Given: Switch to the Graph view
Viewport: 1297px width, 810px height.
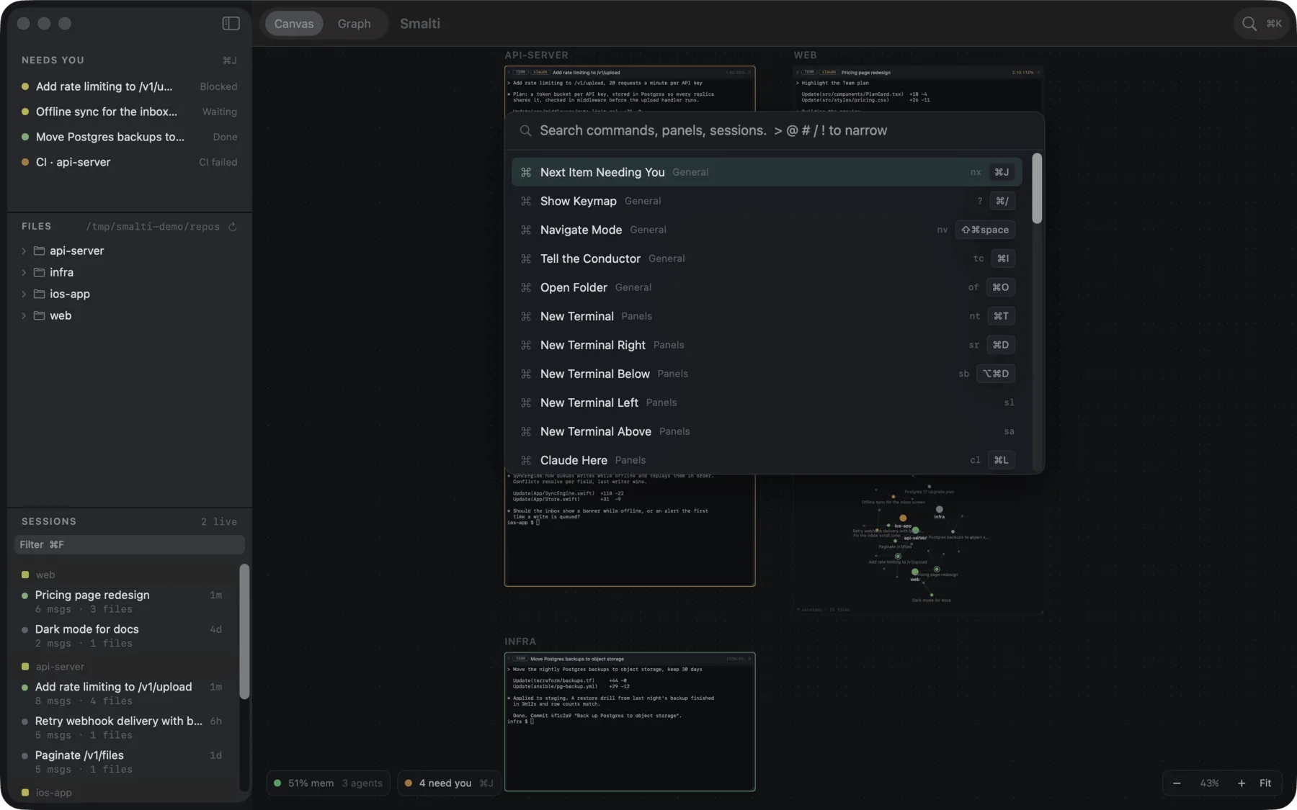Looking at the screenshot, I should (355, 24).
